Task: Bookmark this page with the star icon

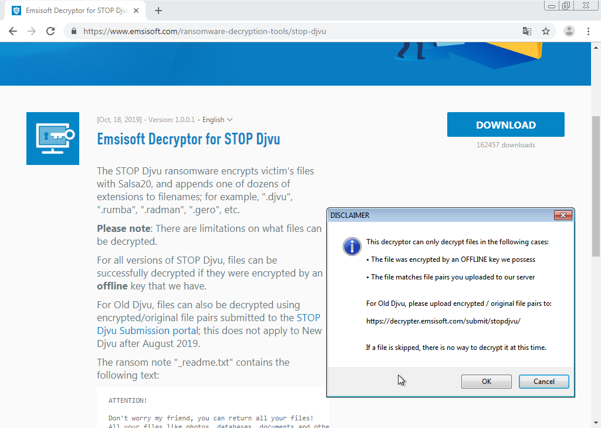Action: tap(546, 31)
